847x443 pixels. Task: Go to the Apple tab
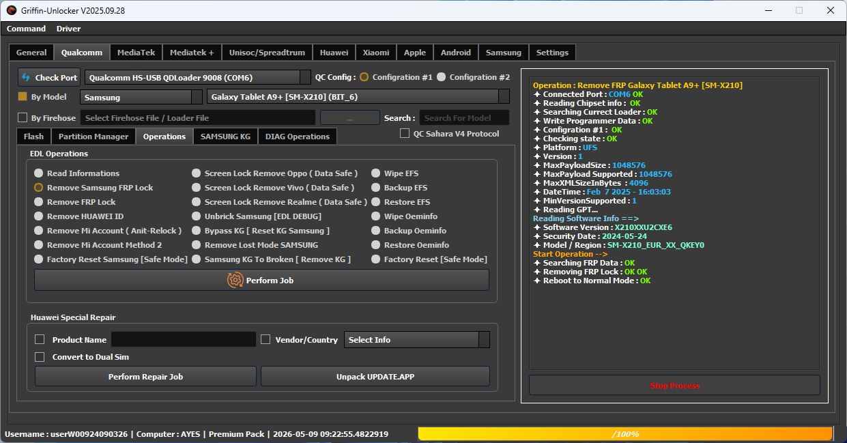pyautogui.click(x=414, y=53)
